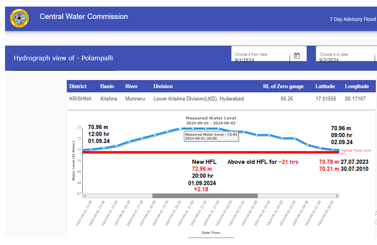Click the Division column header

163,86
